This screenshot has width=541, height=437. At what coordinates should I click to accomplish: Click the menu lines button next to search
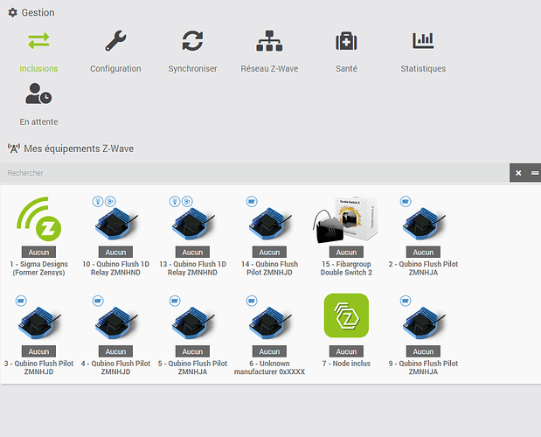[535, 173]
